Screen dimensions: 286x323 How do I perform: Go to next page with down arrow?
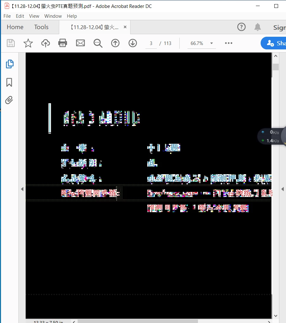coord(133,43)
